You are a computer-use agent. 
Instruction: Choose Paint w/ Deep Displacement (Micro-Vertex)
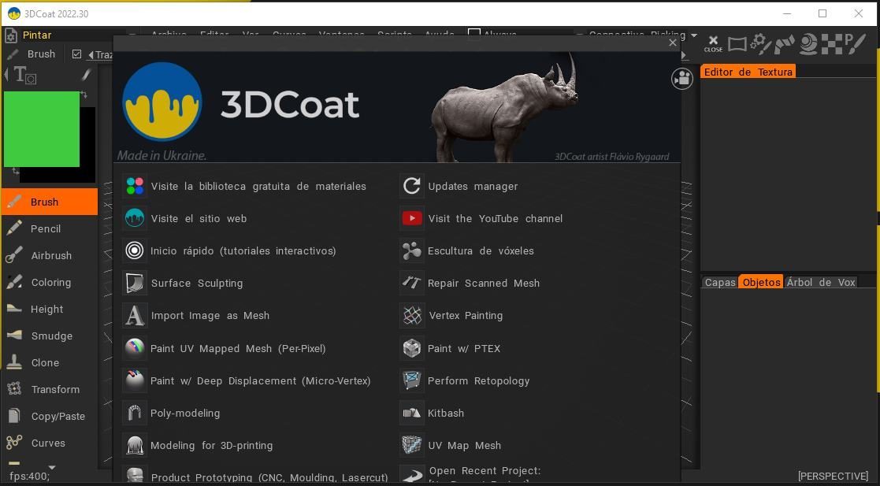coord(247,380)
